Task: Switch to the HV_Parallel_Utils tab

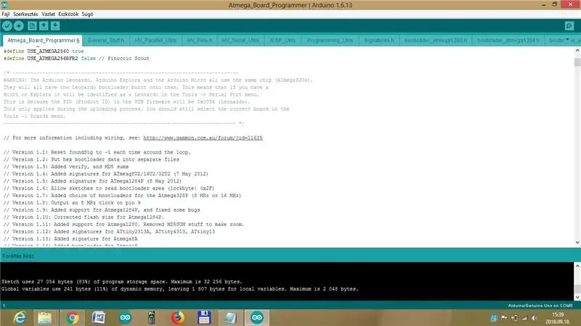Action: pos(155,41)
